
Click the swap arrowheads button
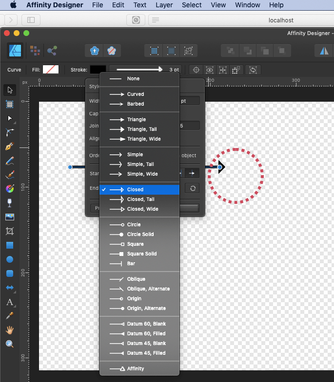tap(192, 189)
